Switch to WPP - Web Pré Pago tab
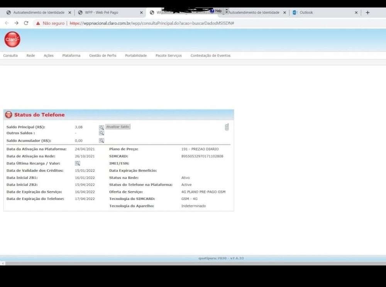 click(x=102, y=12)
